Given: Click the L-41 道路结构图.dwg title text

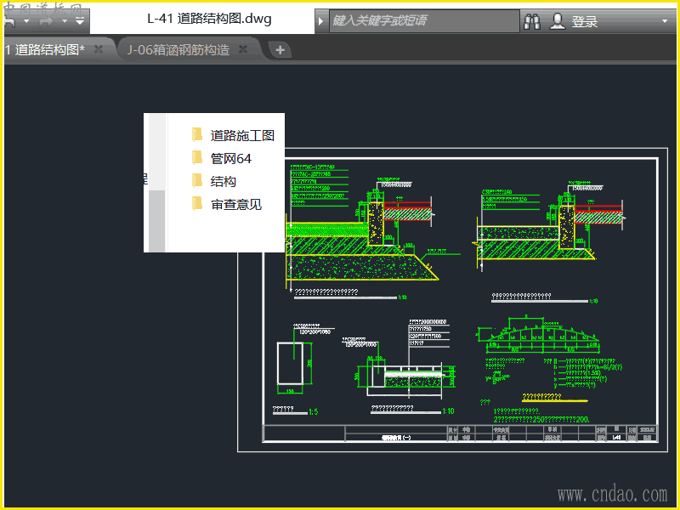Looking at the screenshot, I should 209,19.
